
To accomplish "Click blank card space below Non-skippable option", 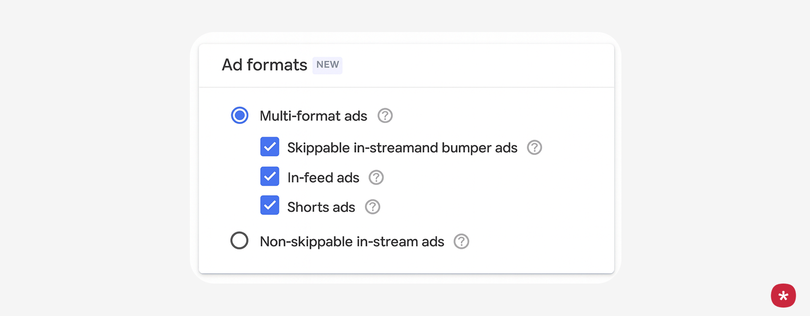I will click(x=405, y=262).
